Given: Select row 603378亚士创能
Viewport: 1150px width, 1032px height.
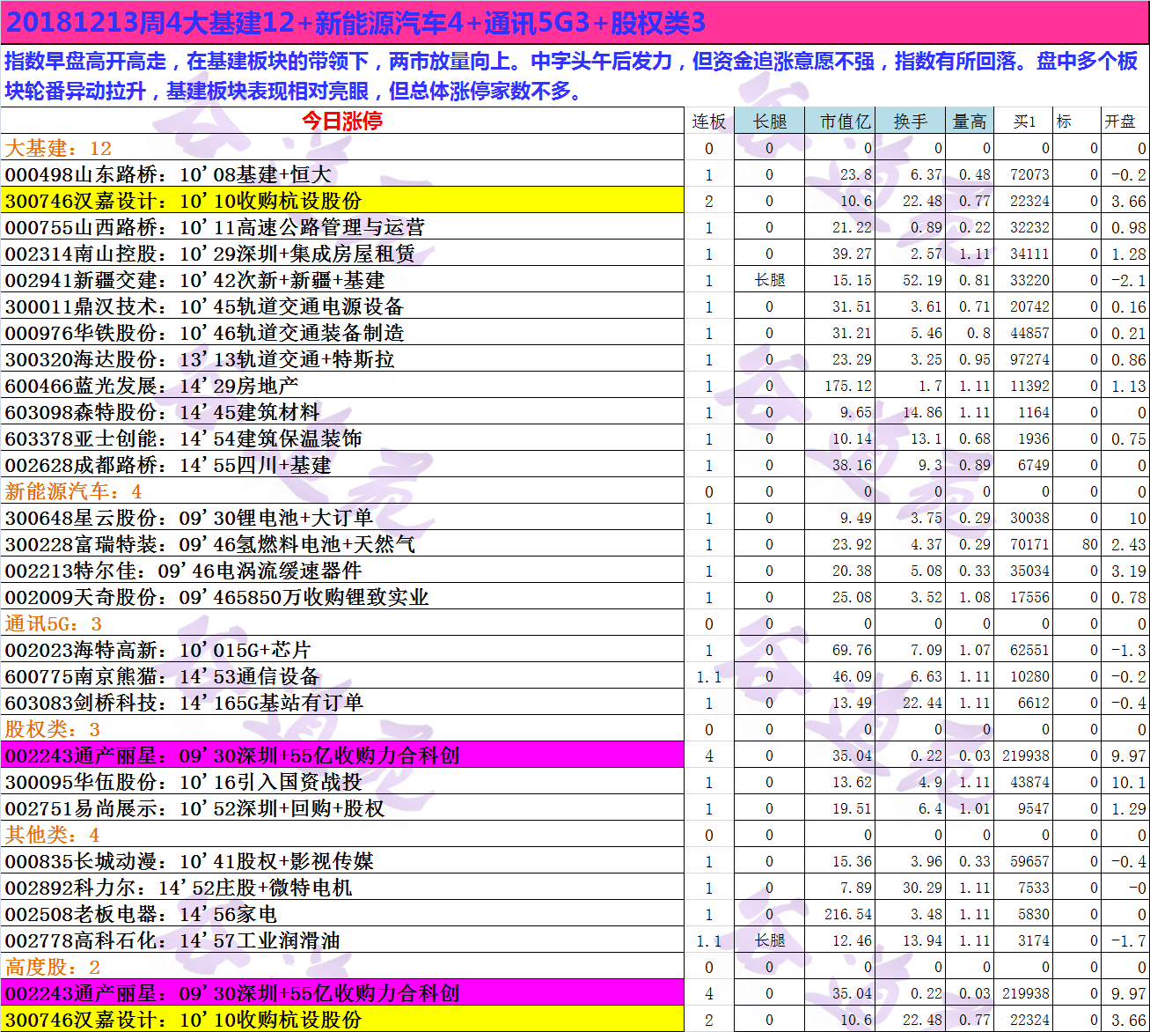Looking at the screenshot, I should (x=342, y=438).
